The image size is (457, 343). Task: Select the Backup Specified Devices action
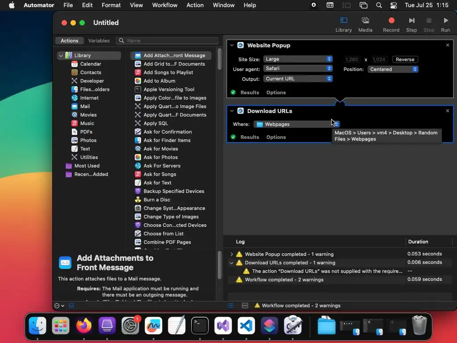click(x=174, y=191)
